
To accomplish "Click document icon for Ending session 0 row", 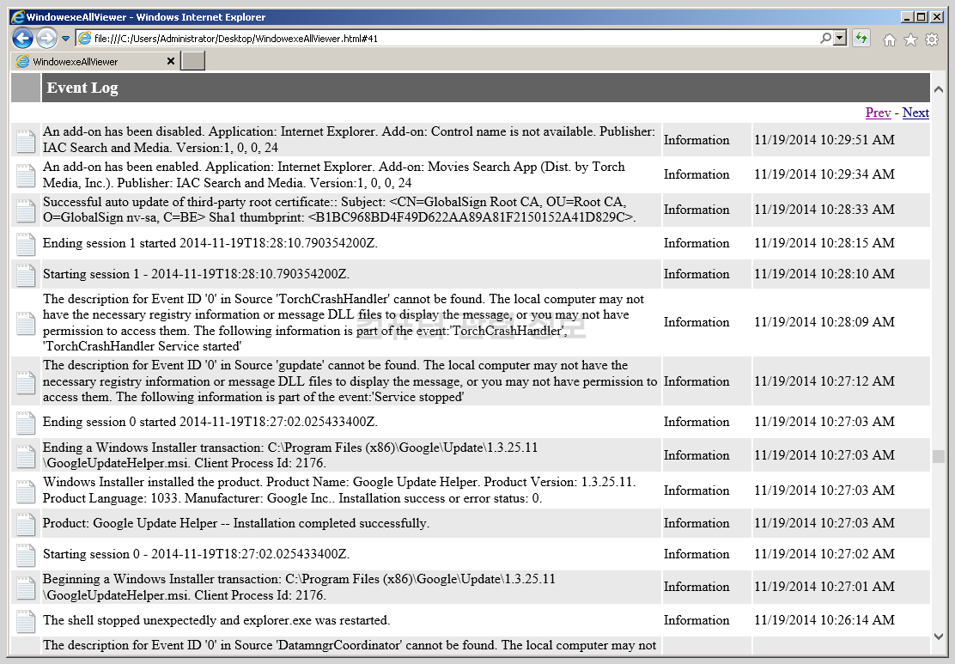I will pyautogui.click(x=26, y=423).
